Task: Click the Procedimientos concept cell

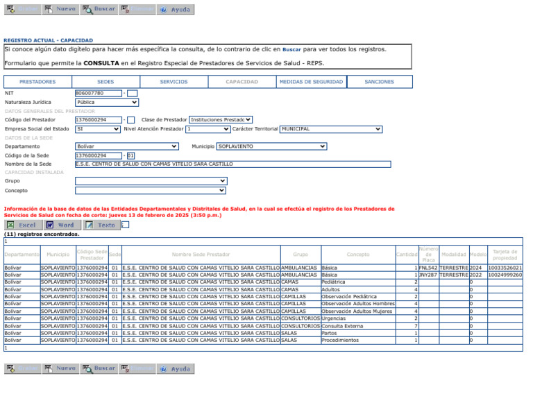Action: click(358, 340)
